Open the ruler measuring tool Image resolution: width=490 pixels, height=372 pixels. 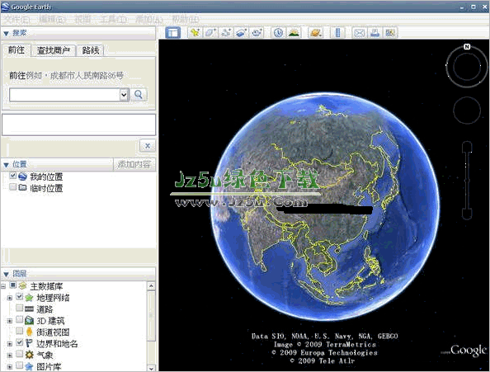(x=338, y=32)
